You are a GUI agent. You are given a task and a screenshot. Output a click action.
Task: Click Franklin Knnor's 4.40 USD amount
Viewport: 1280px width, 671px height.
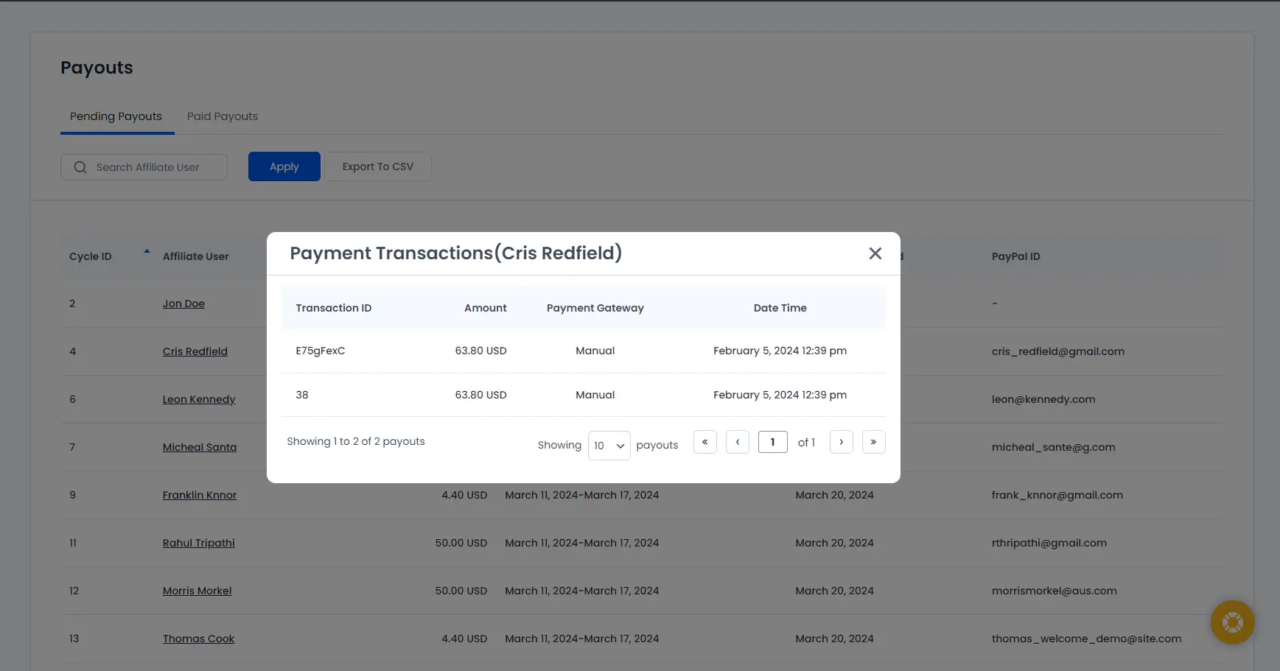pyautogui.click(x=464, y=495)
